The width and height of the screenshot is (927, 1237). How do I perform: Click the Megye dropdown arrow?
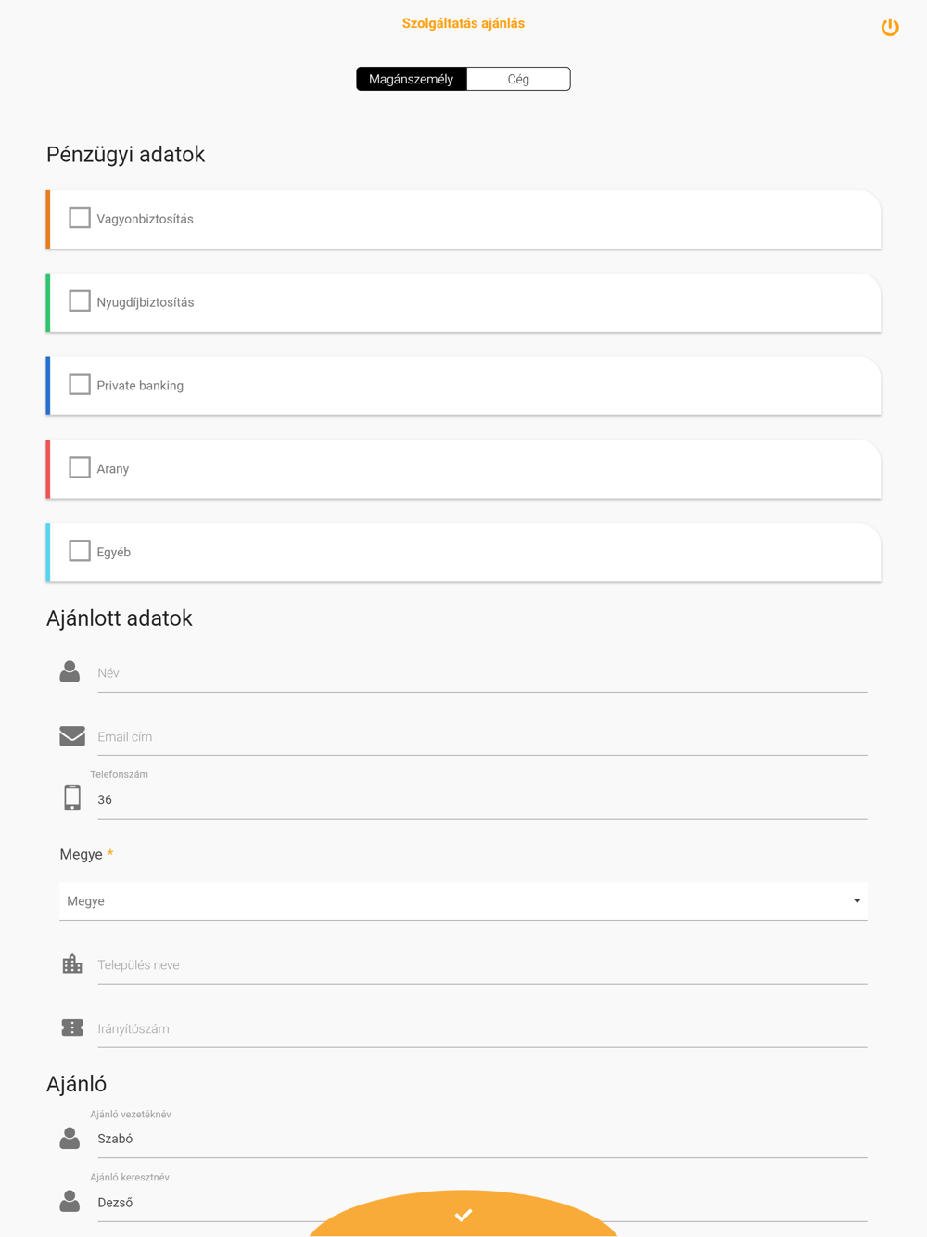click(x=857, y=901)
